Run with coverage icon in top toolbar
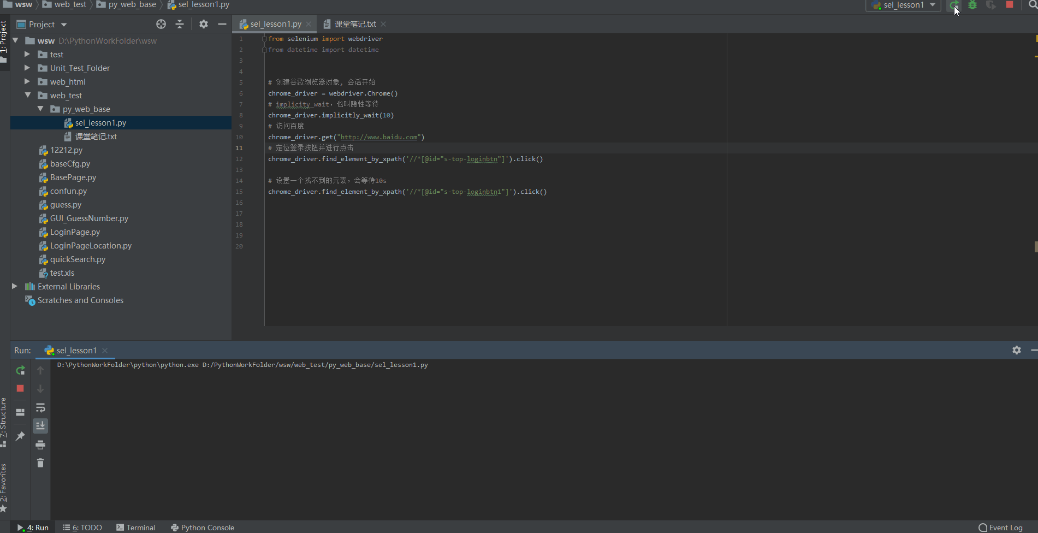The width and height of the screenshot is (1038, 533). [990, 5]
